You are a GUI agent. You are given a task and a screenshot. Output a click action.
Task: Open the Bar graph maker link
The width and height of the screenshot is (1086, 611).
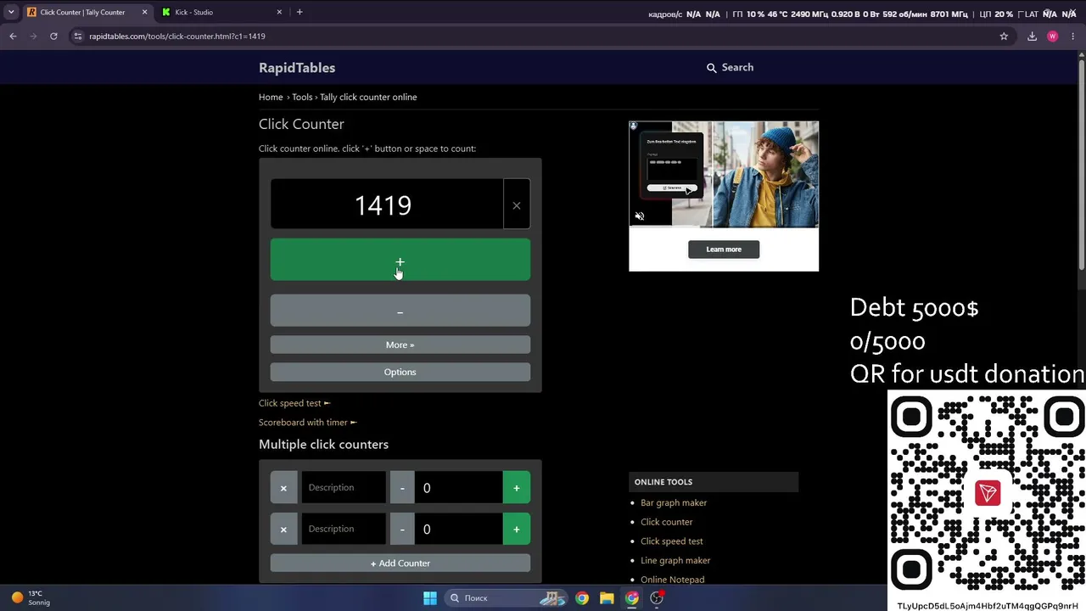(x=674, y=503)
